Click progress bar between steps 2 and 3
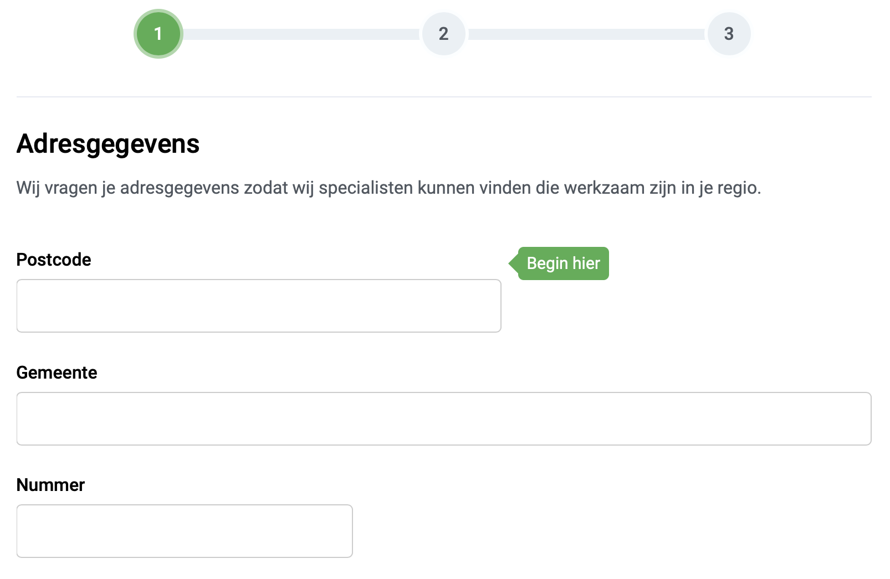Screen dimensions: 890x579 (x=586, y=34)
